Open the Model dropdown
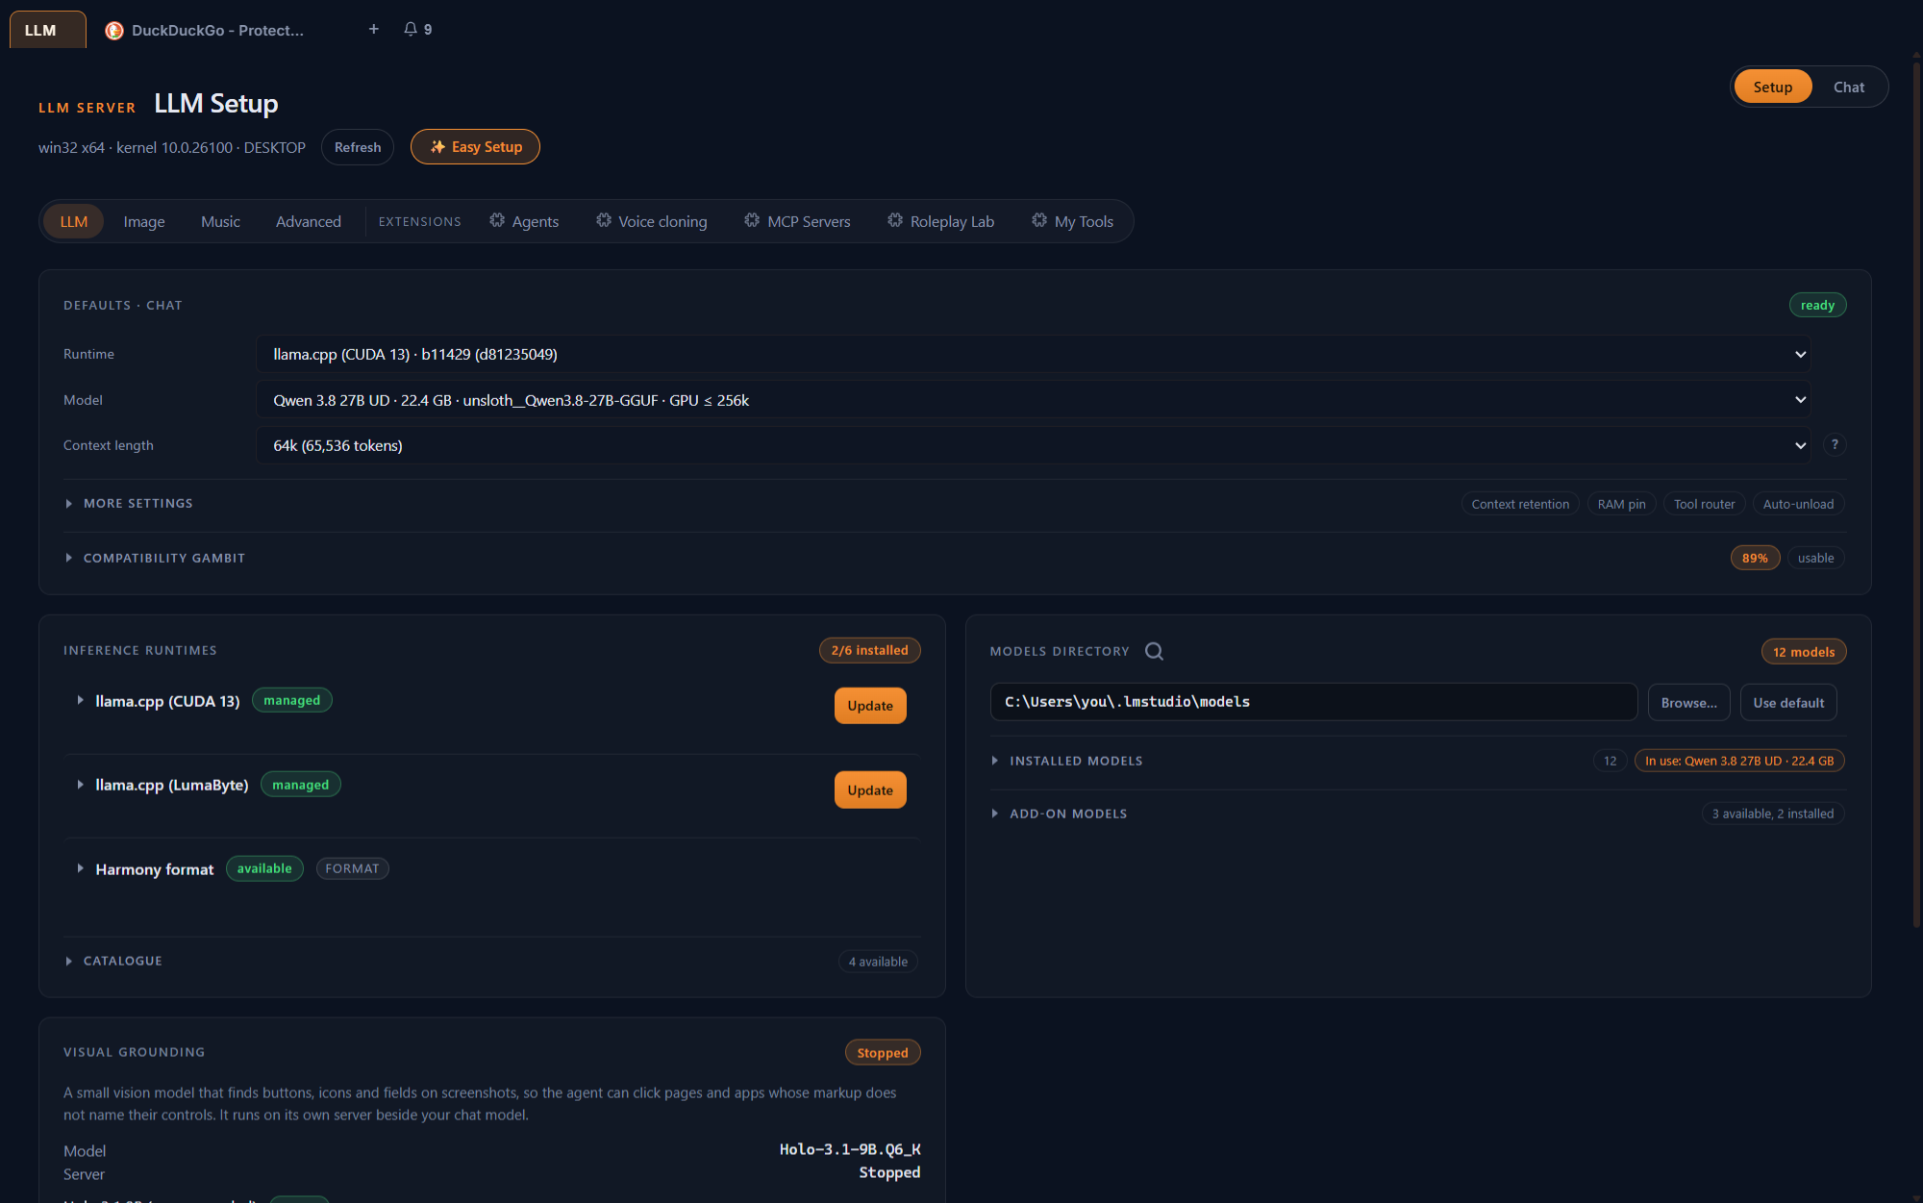This screenshot has height=1203, width=1923. pos(1033,400)
